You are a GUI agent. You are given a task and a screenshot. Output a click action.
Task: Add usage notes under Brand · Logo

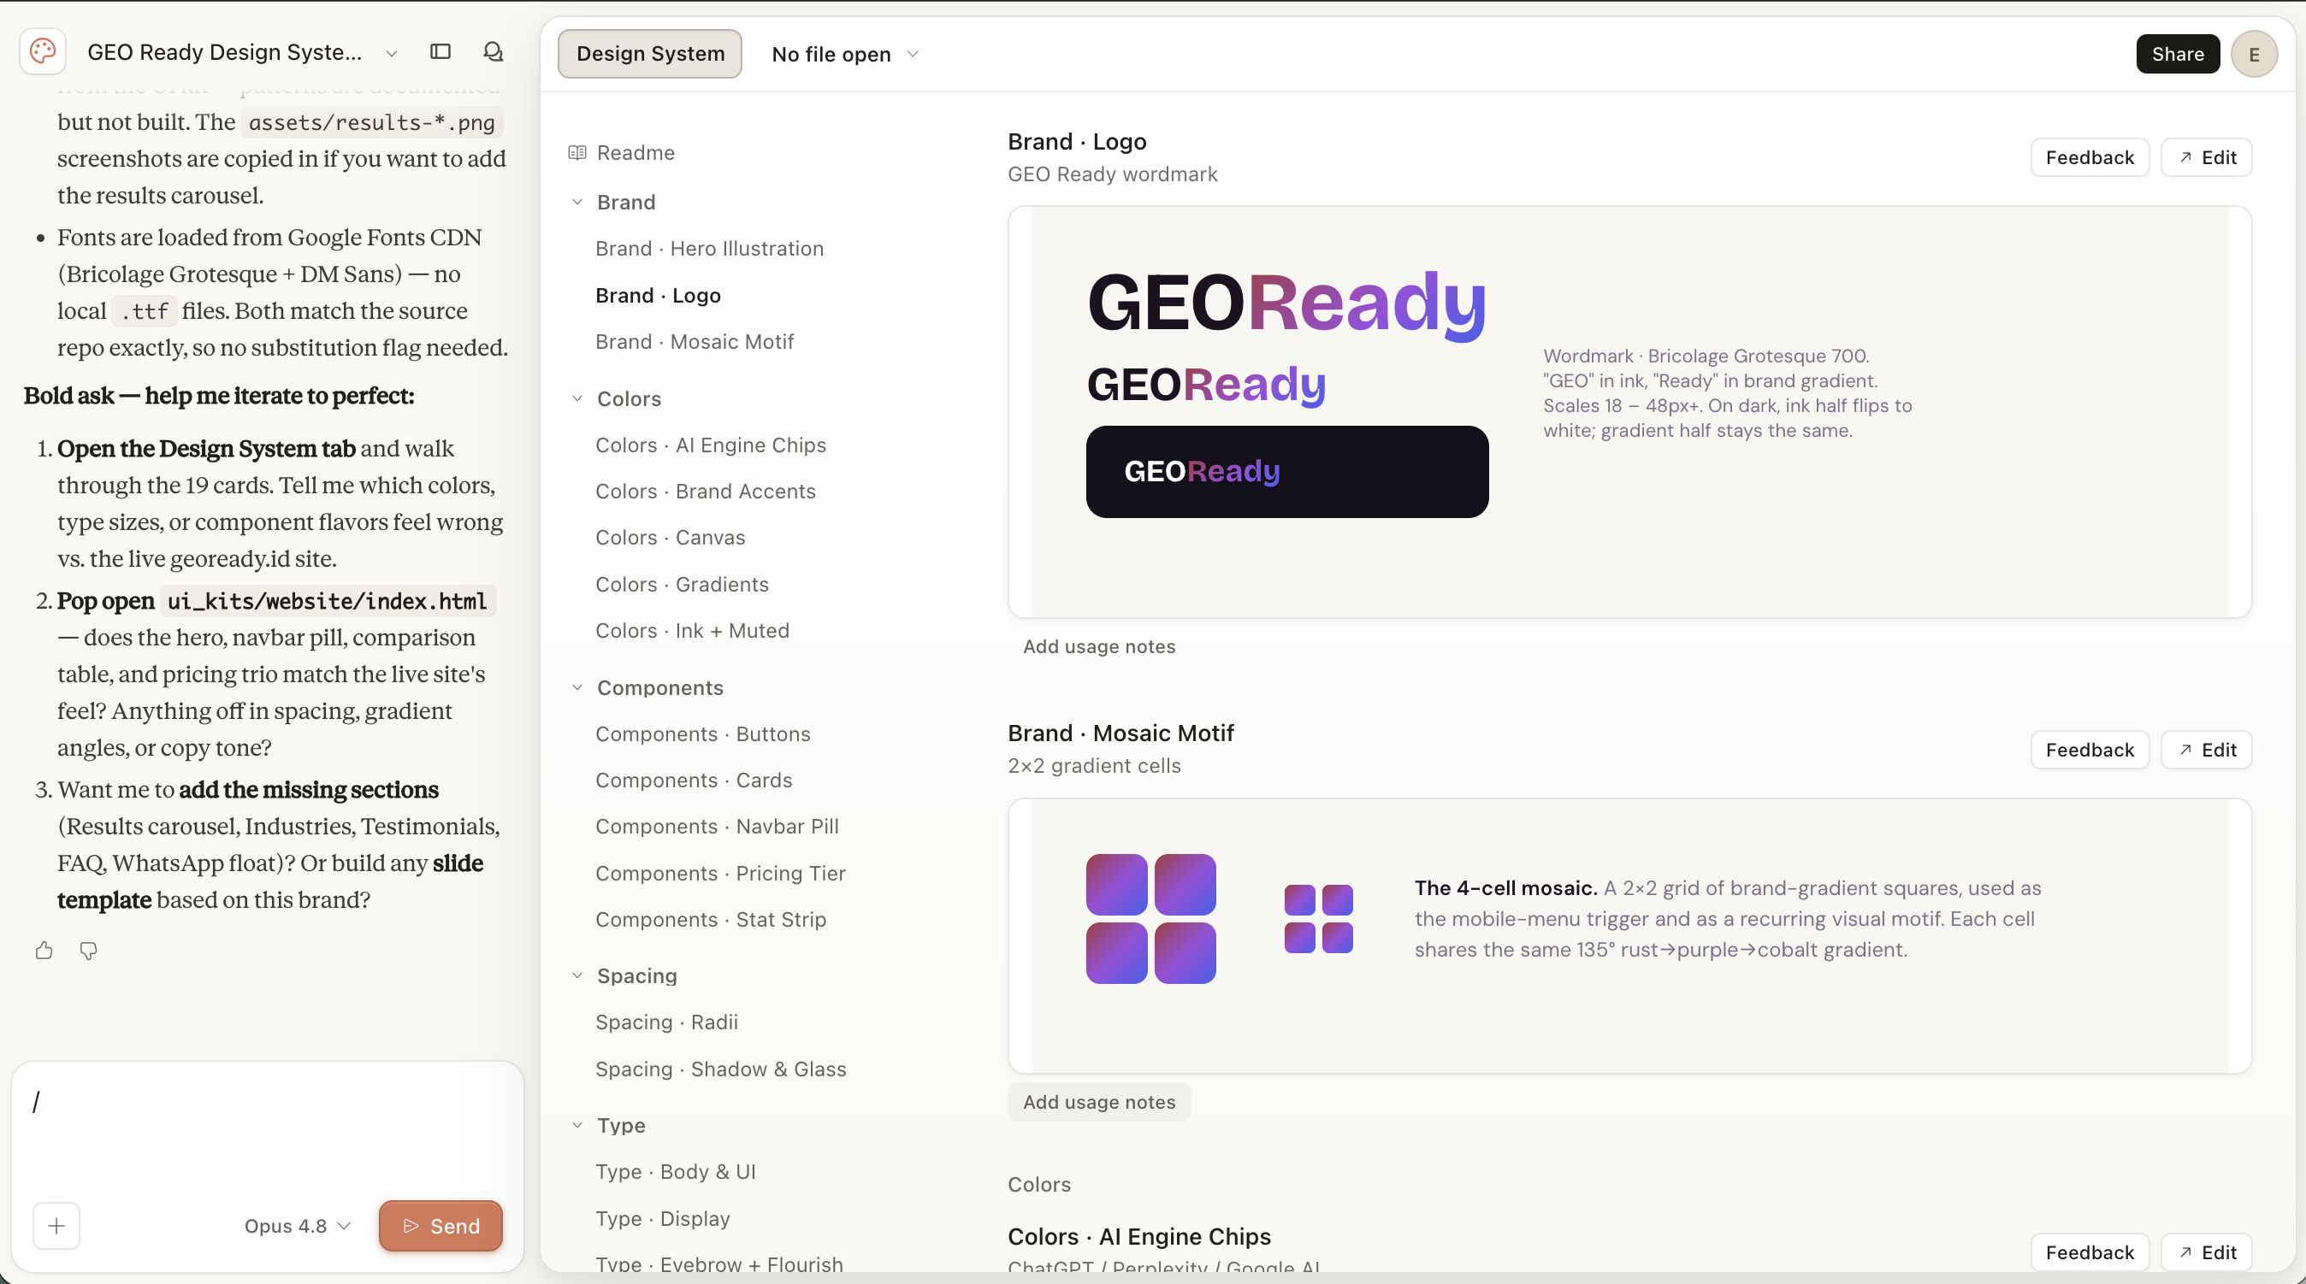1099,647
